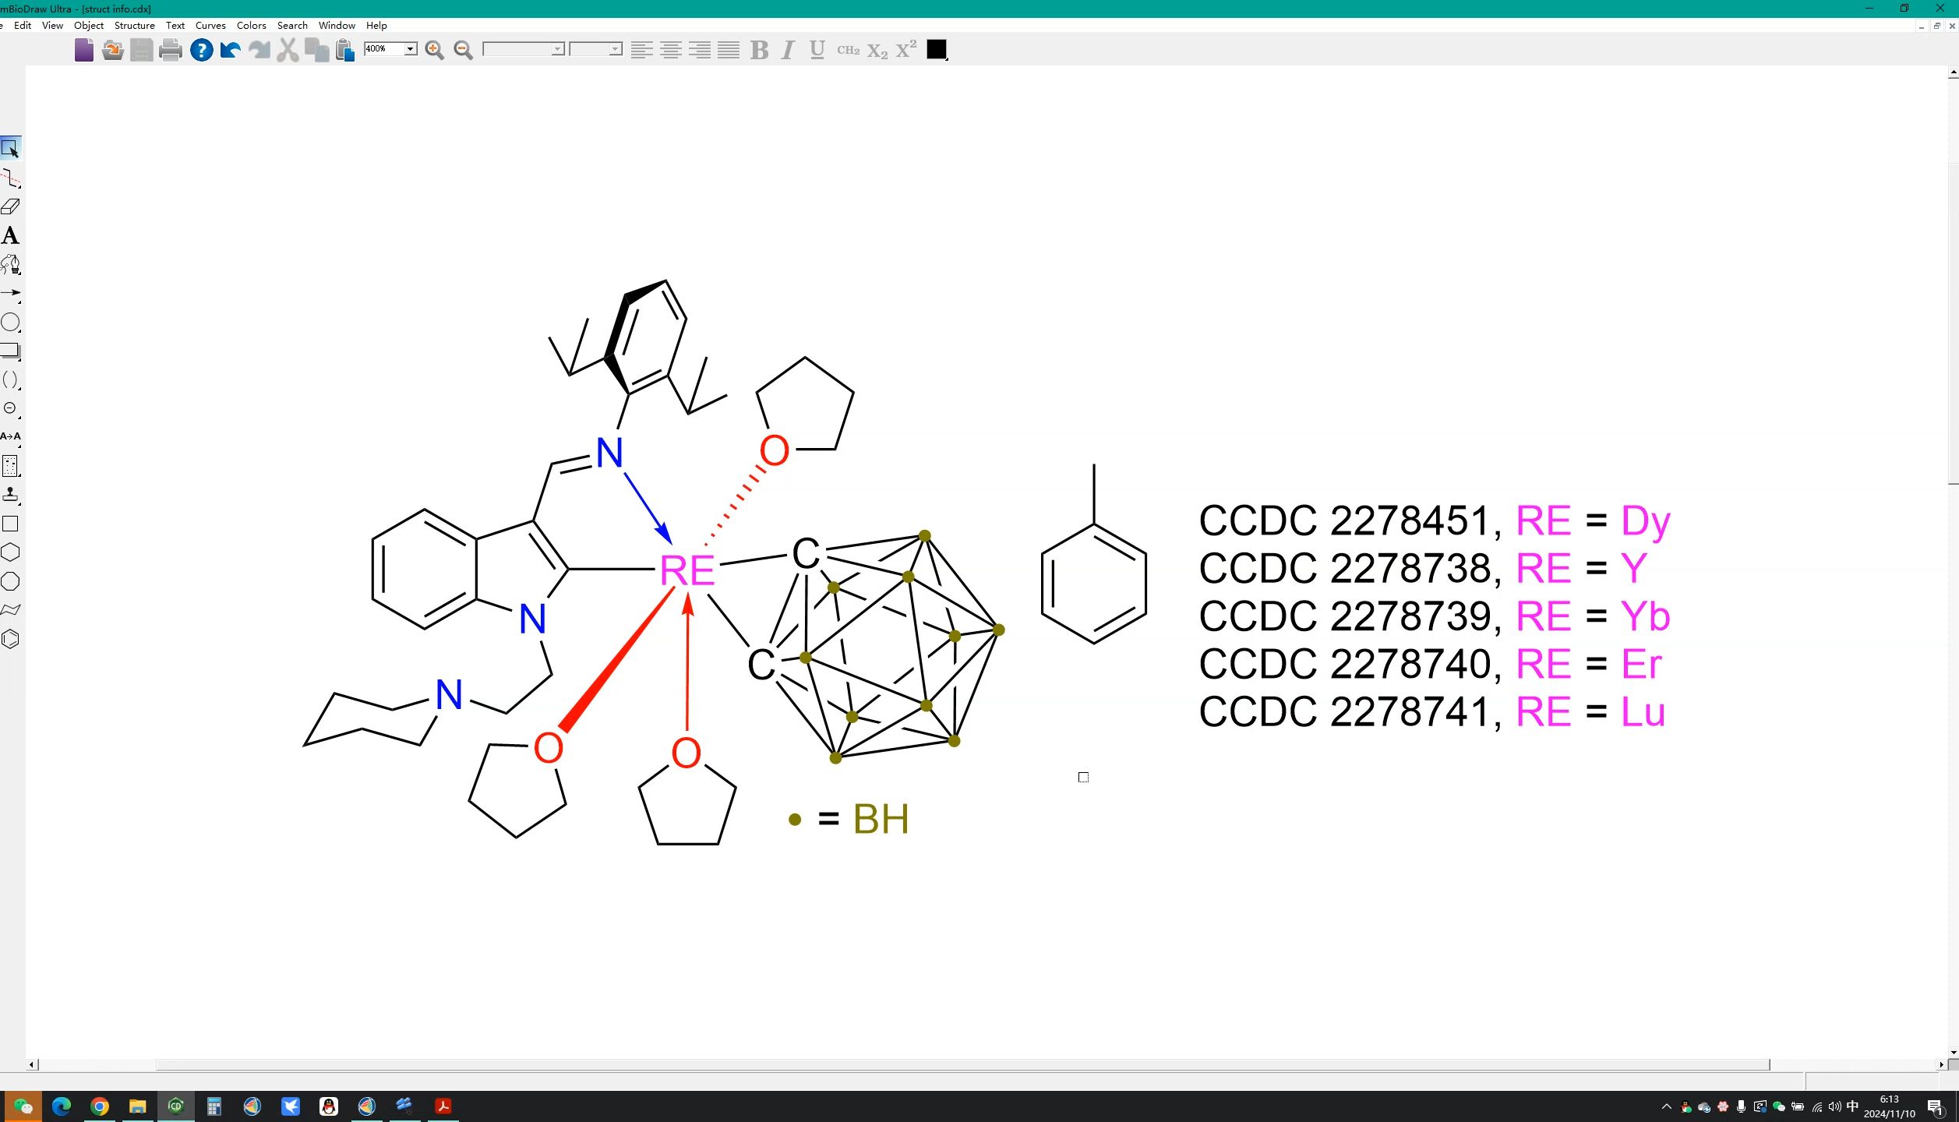Select the circle orbital tool

pos(10,322)
